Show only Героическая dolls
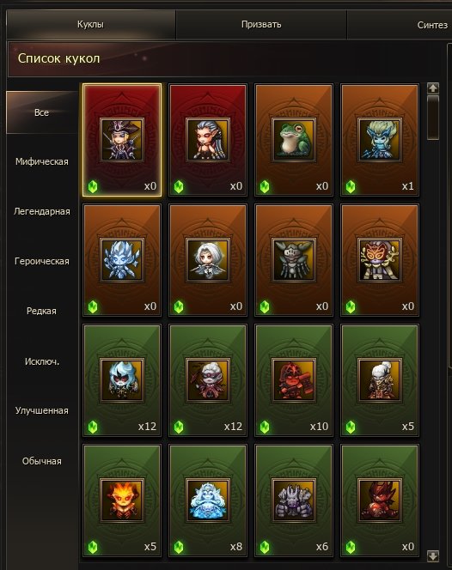This screenshot has width=452, height=570. [x=42, y=261]
